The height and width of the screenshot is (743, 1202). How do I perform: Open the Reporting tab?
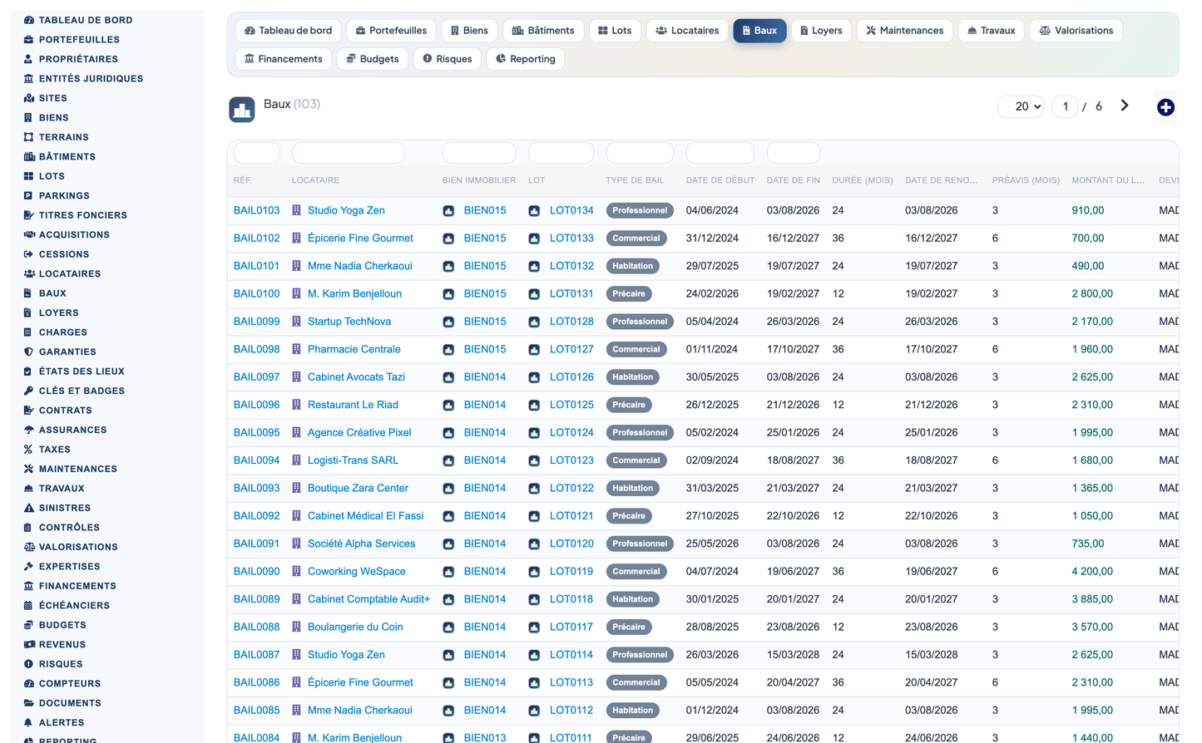(x=525, y=59)
